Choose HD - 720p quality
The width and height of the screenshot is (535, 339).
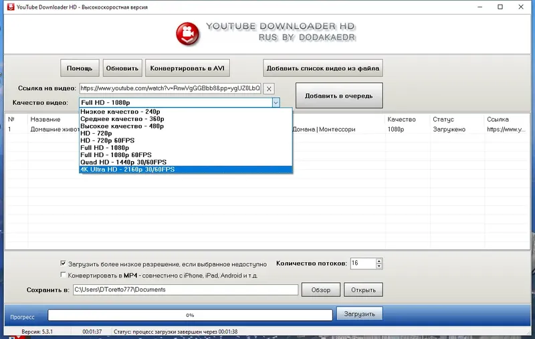[186, 133]
